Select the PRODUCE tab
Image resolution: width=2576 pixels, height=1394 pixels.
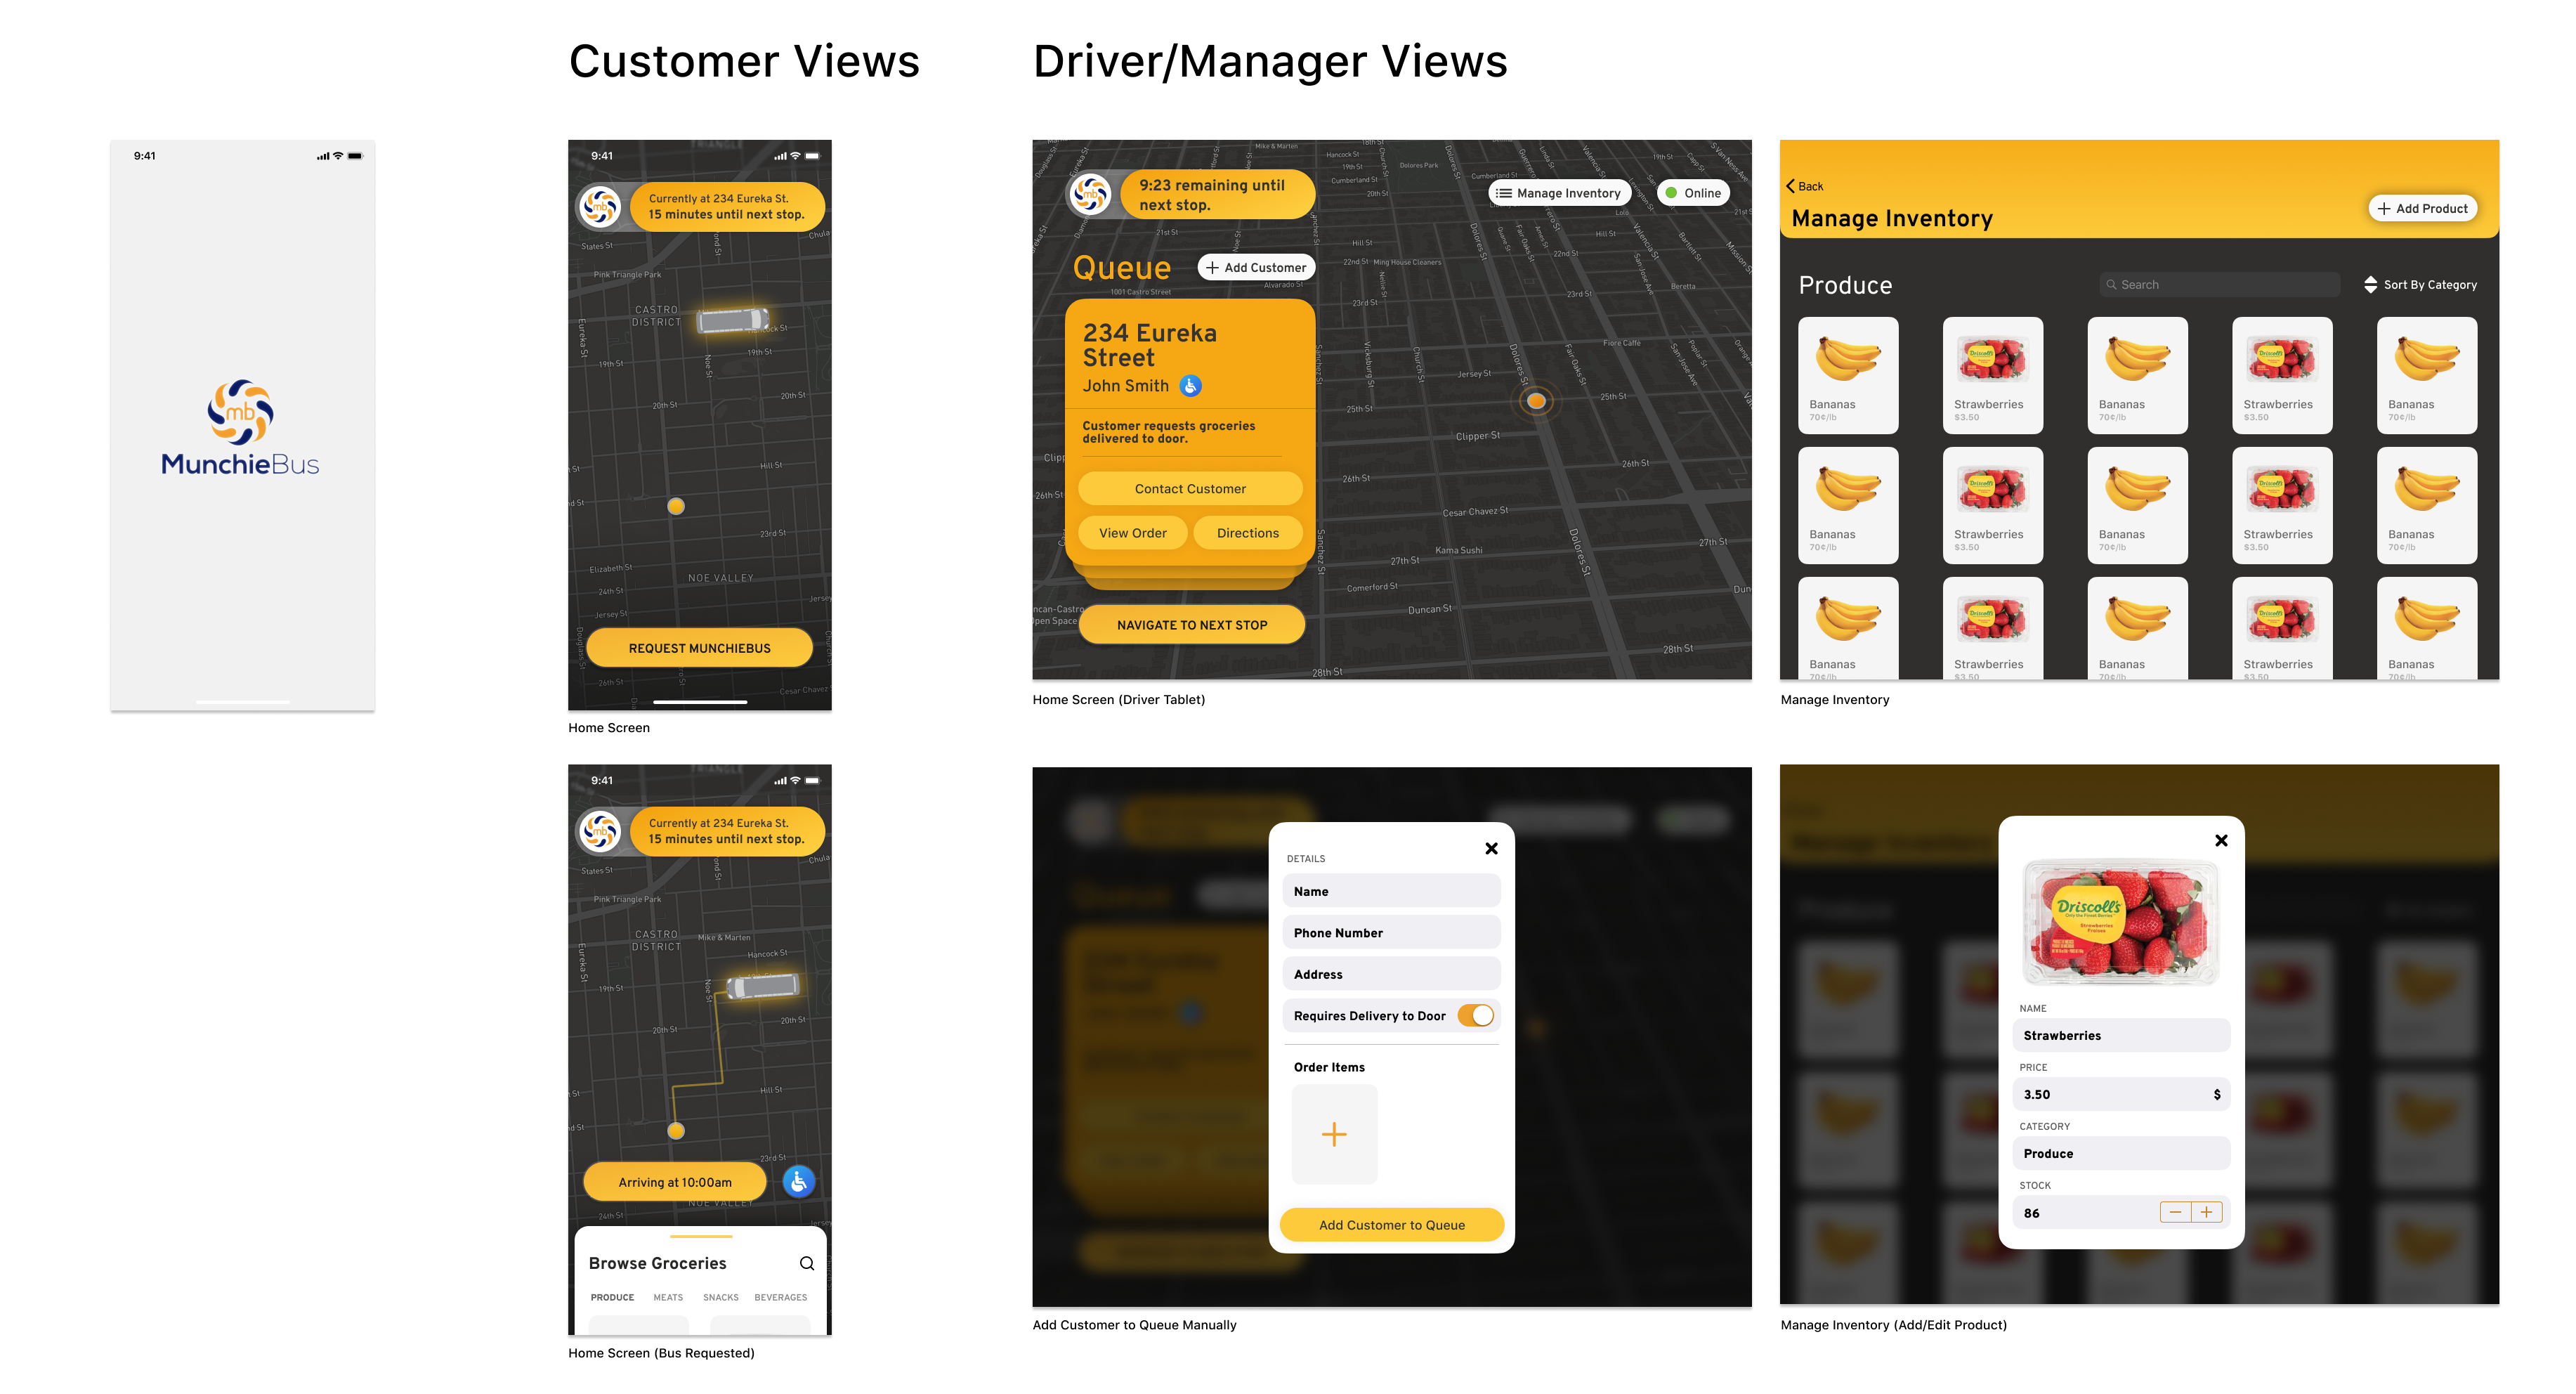point(612,1298)
